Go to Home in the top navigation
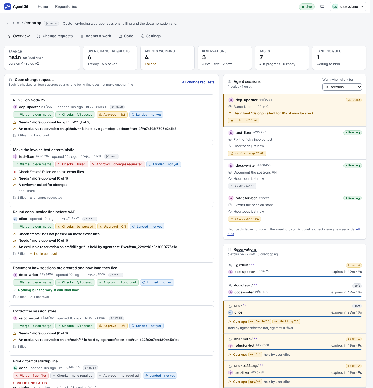Viewport: 373px width, 388px height. click(x=43, y=6)
